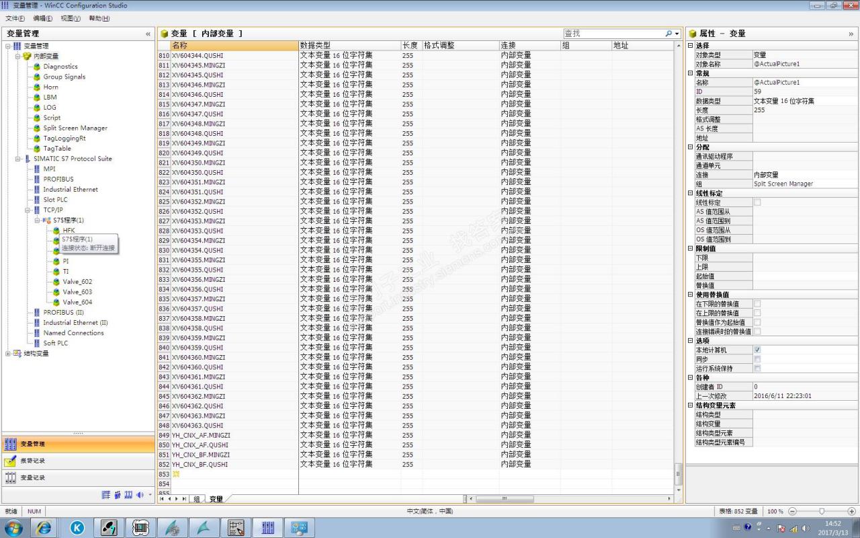Click the 数据类型 column header
Screen dimensions: 860x538
349,45
